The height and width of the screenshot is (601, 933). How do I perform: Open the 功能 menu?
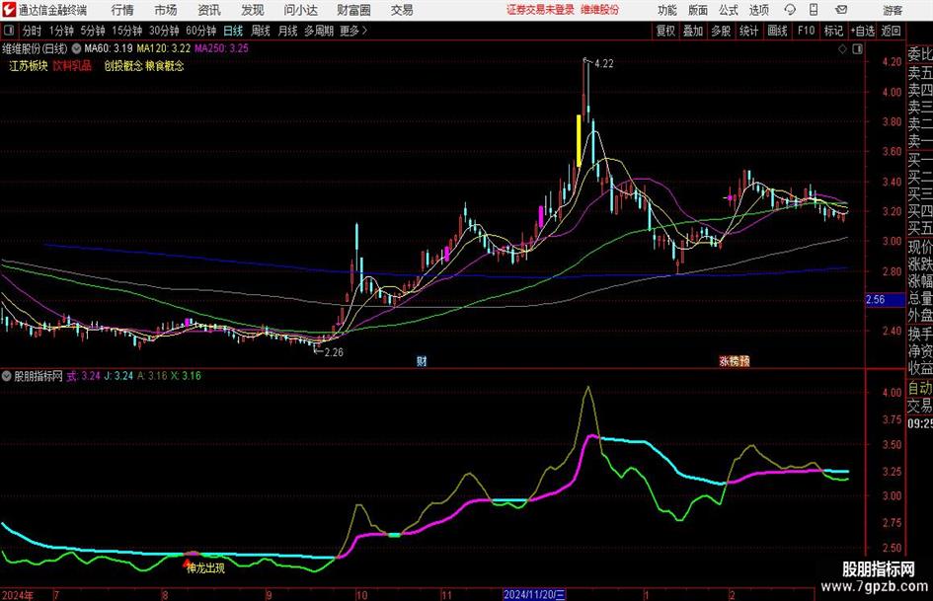coord(667,10)
